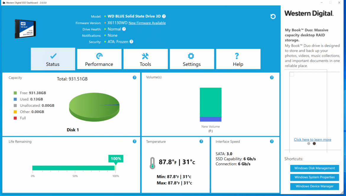This screenshot has height=196, width=346.
Task: Click the Western Digital logo
Action: point(309,13)
